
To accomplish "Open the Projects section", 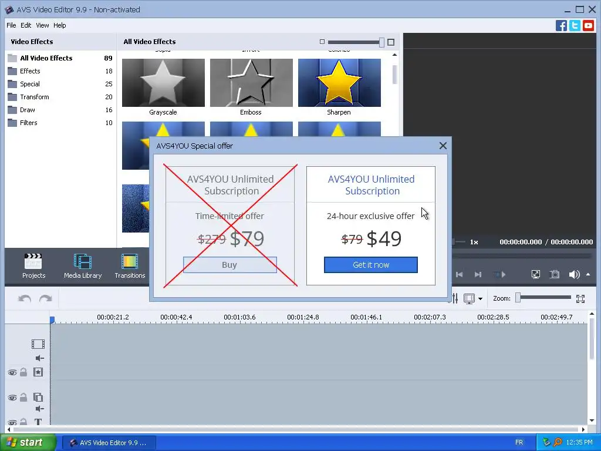I will click(33, 266).
